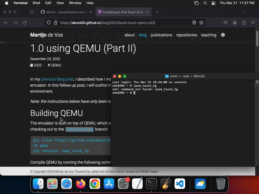Screen dimensions: 259x194
Task: Open the publications nav link
Action: pos(161,35)
